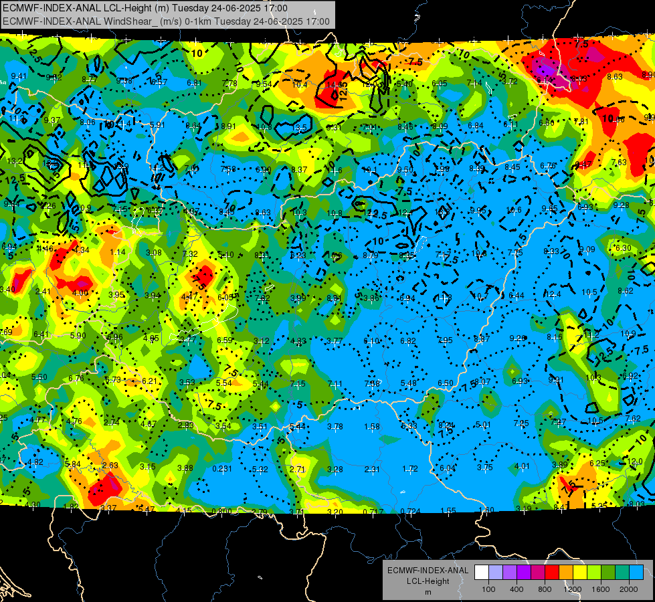
Task: Click the map value '9.41'
Action: pyautogui.click(x=19, y=76)
